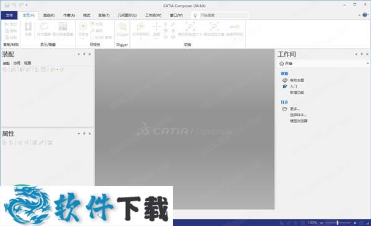Click the 开始搜索 search field

pos(220,15)
